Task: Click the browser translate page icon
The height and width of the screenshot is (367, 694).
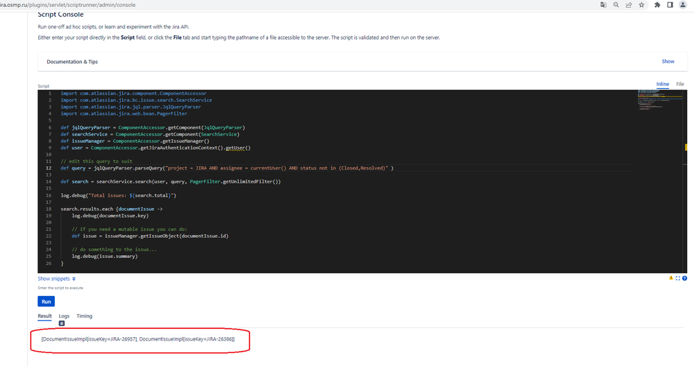Action: [603, 5]
